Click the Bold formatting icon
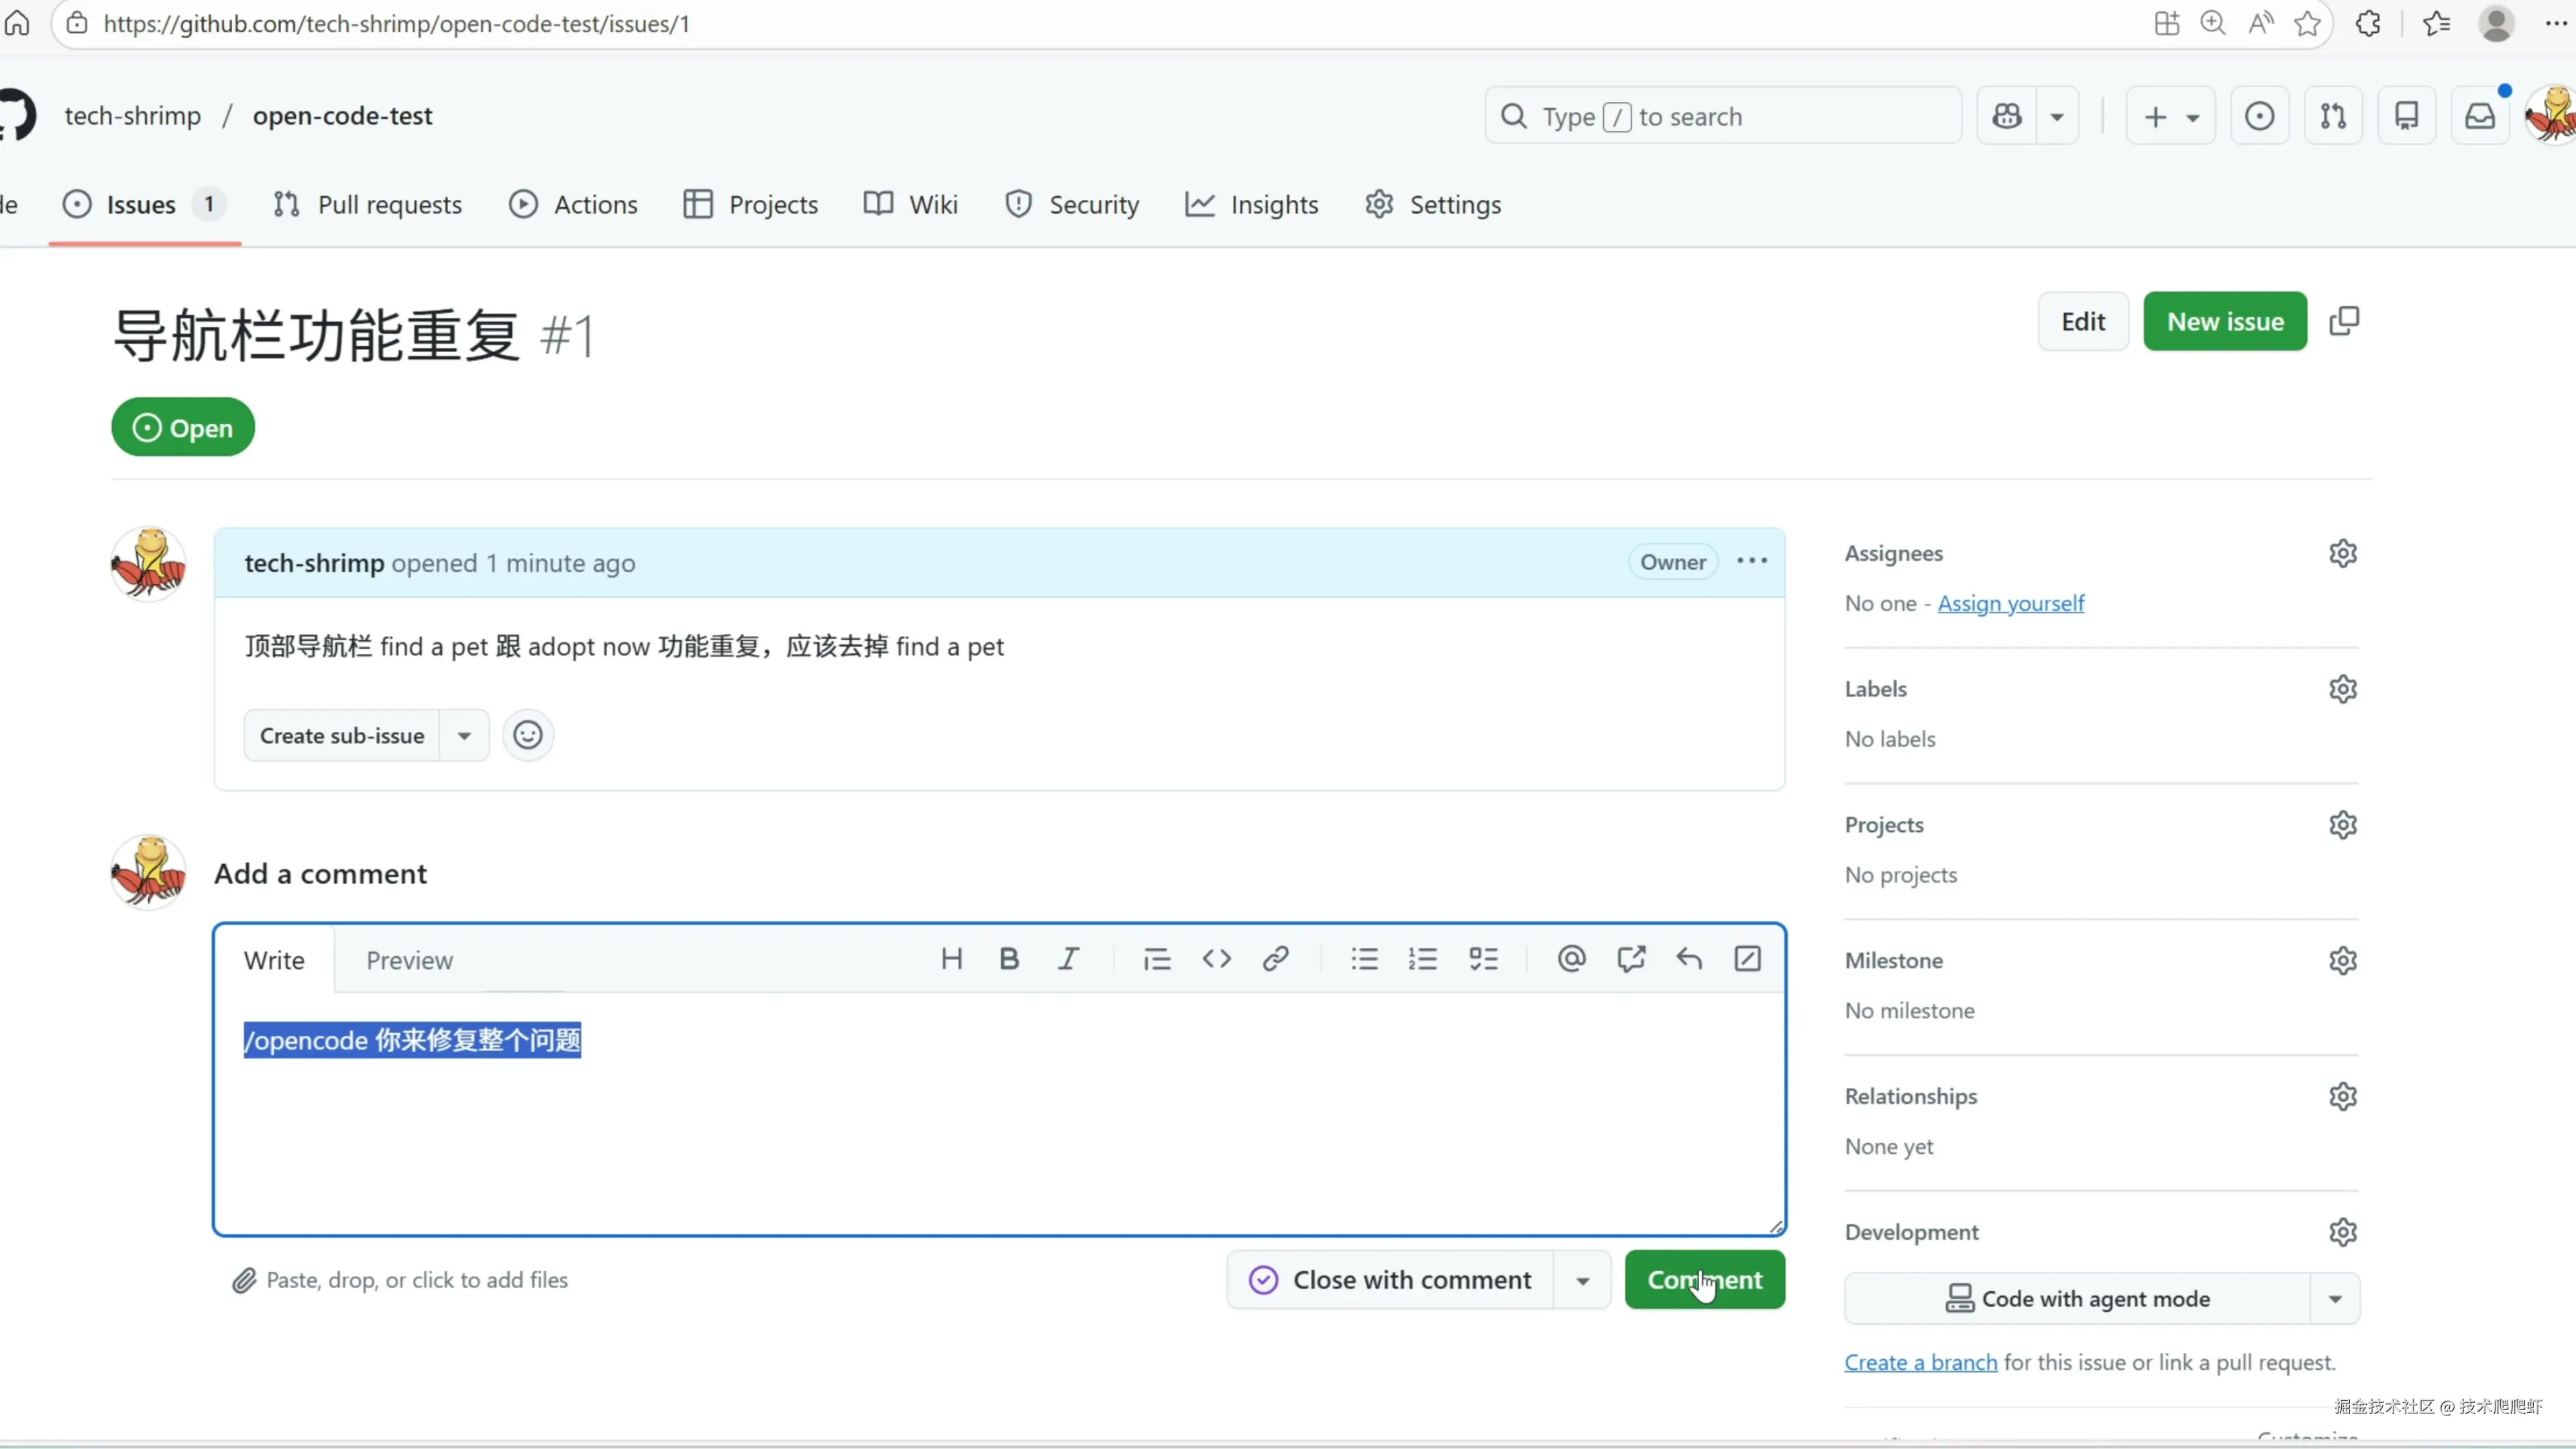This screenshot has width=2576, height=1449. click(x=1009, y=959)
